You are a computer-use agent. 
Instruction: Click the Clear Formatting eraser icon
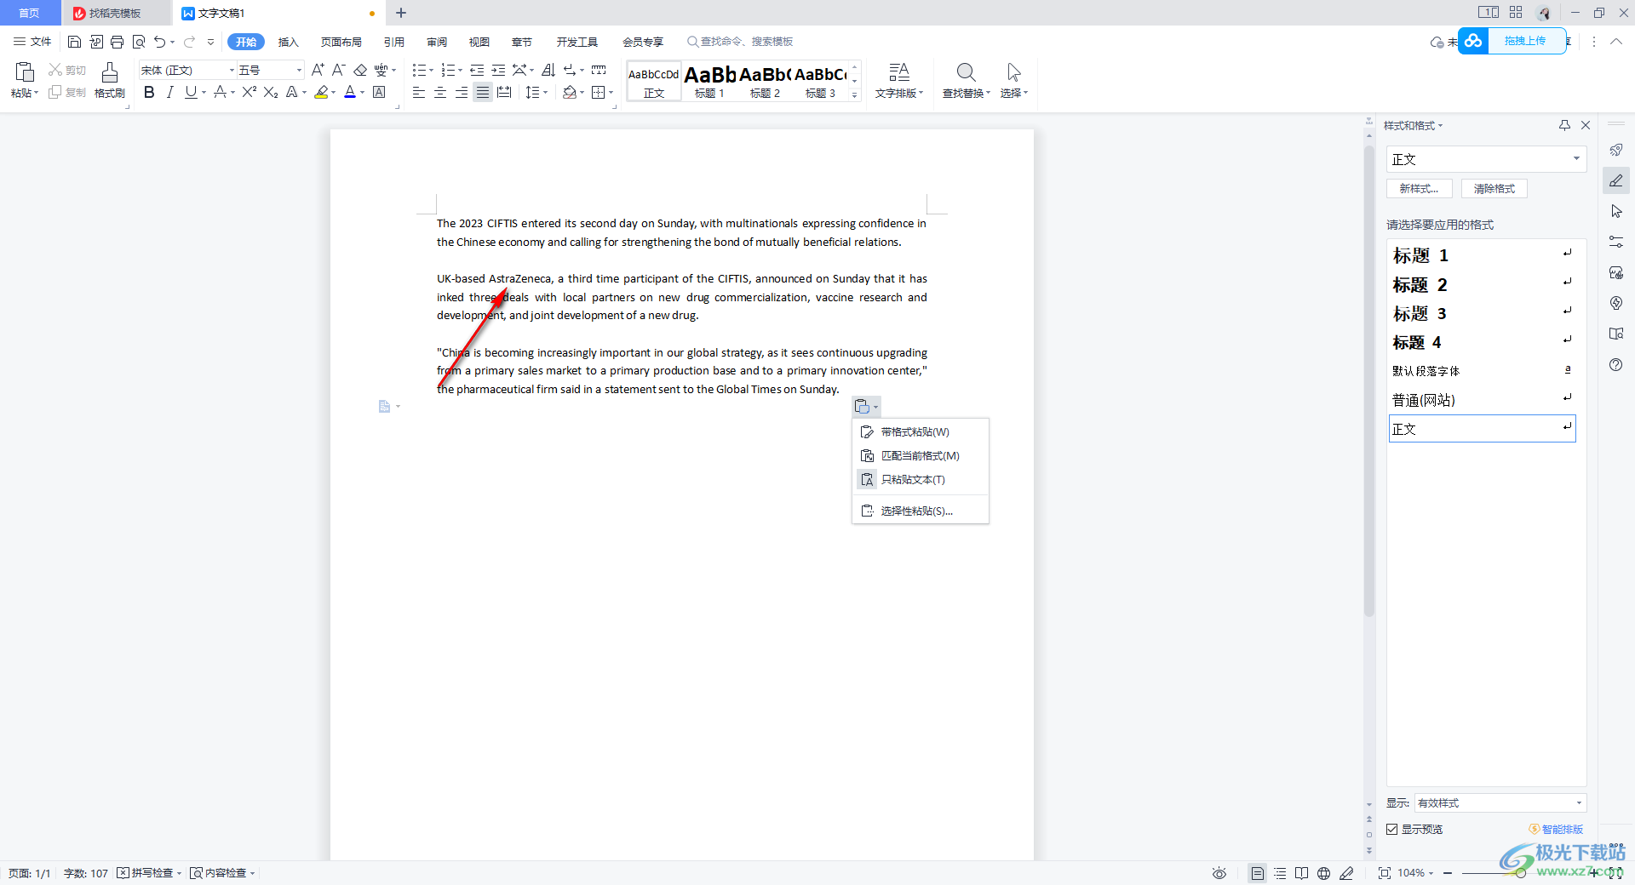click(360, 70)
